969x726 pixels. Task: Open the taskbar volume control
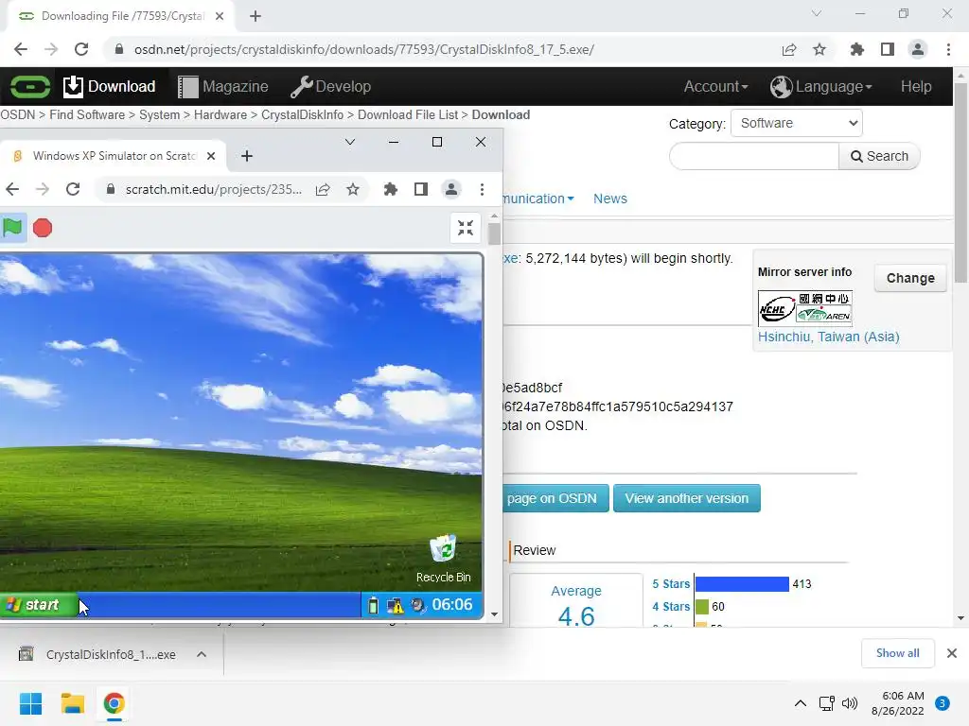pyautogui.click(x=851, y=703)
